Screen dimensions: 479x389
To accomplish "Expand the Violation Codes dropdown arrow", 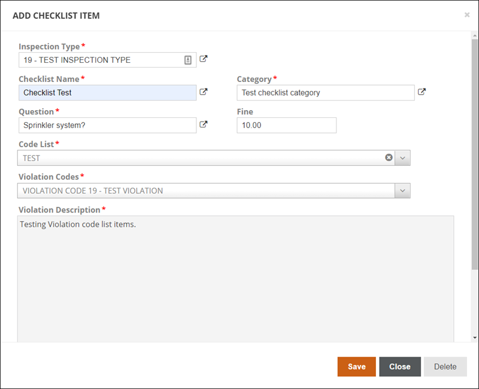I will point(402,190).
